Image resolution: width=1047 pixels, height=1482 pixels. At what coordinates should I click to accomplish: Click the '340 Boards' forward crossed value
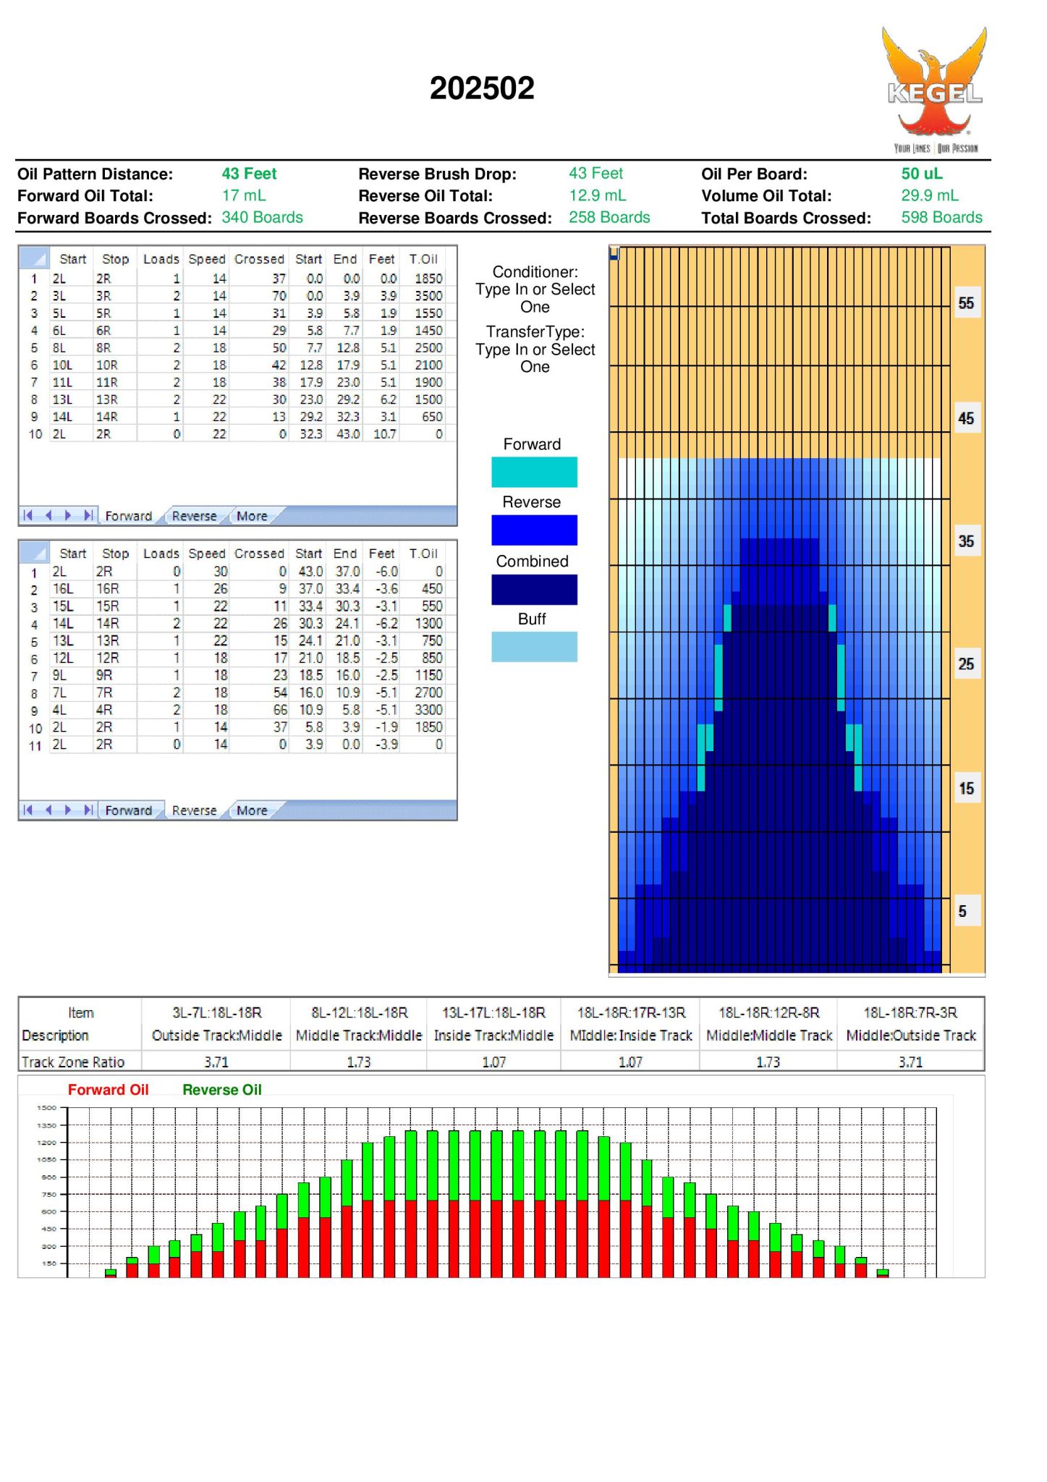(x=262, y=217)
